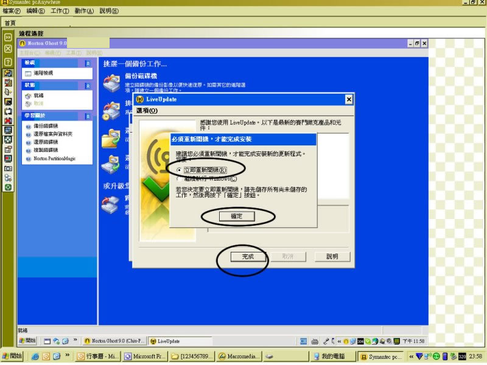Click the circular arrows loop icon in sidebar
487x365 pixels.
click(8, 111)
